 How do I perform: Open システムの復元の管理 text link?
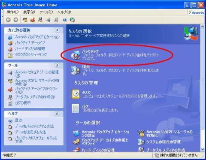click(x=163, y=142)
